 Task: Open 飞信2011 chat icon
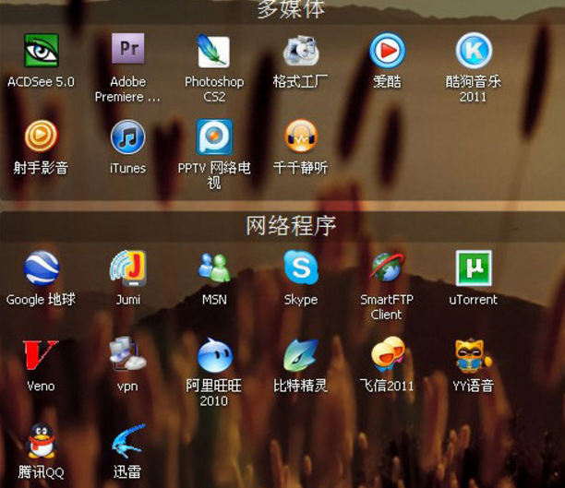pos(388,354)
